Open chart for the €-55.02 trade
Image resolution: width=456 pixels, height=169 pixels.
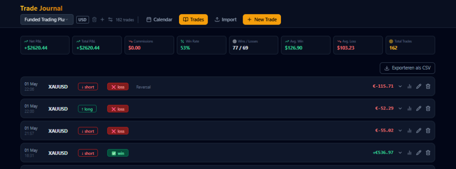(410, 131)
